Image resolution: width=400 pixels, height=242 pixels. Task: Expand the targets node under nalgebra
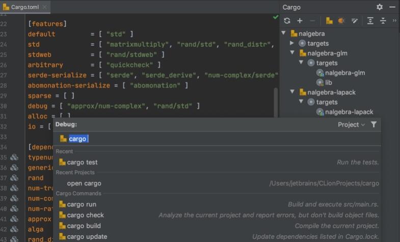coord(292,43)
